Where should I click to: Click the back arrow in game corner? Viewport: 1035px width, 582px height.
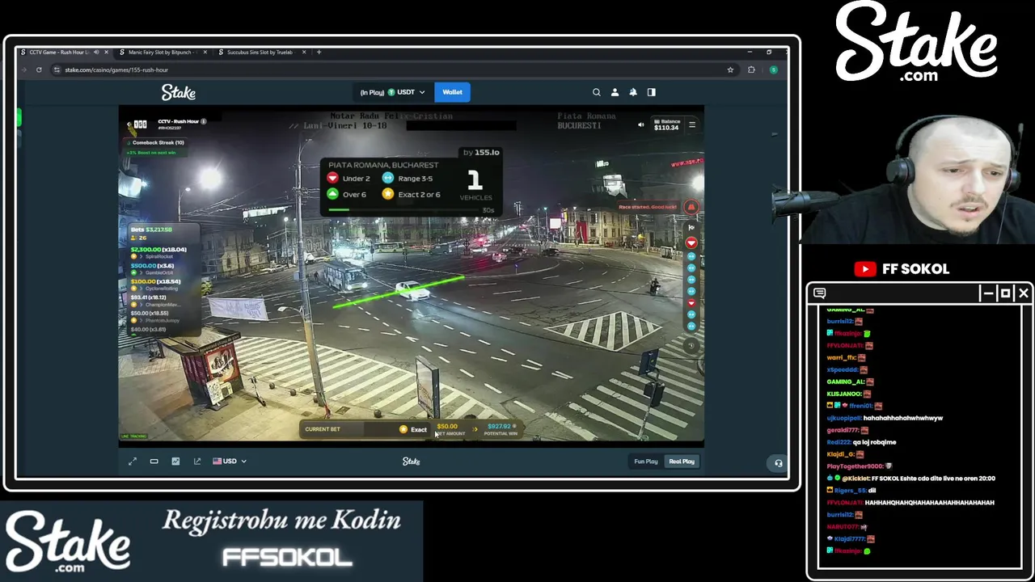point(129,124)
